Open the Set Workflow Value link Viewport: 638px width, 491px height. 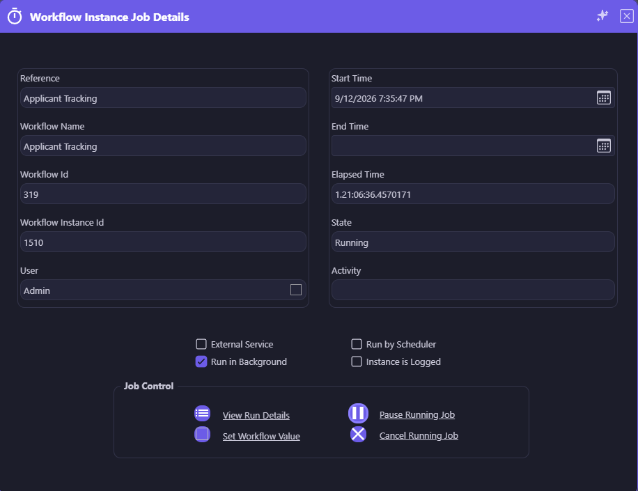[x=261, y=436]
